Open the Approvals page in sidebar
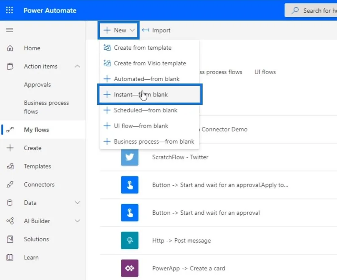337x280 pixels. coord(37,85)
